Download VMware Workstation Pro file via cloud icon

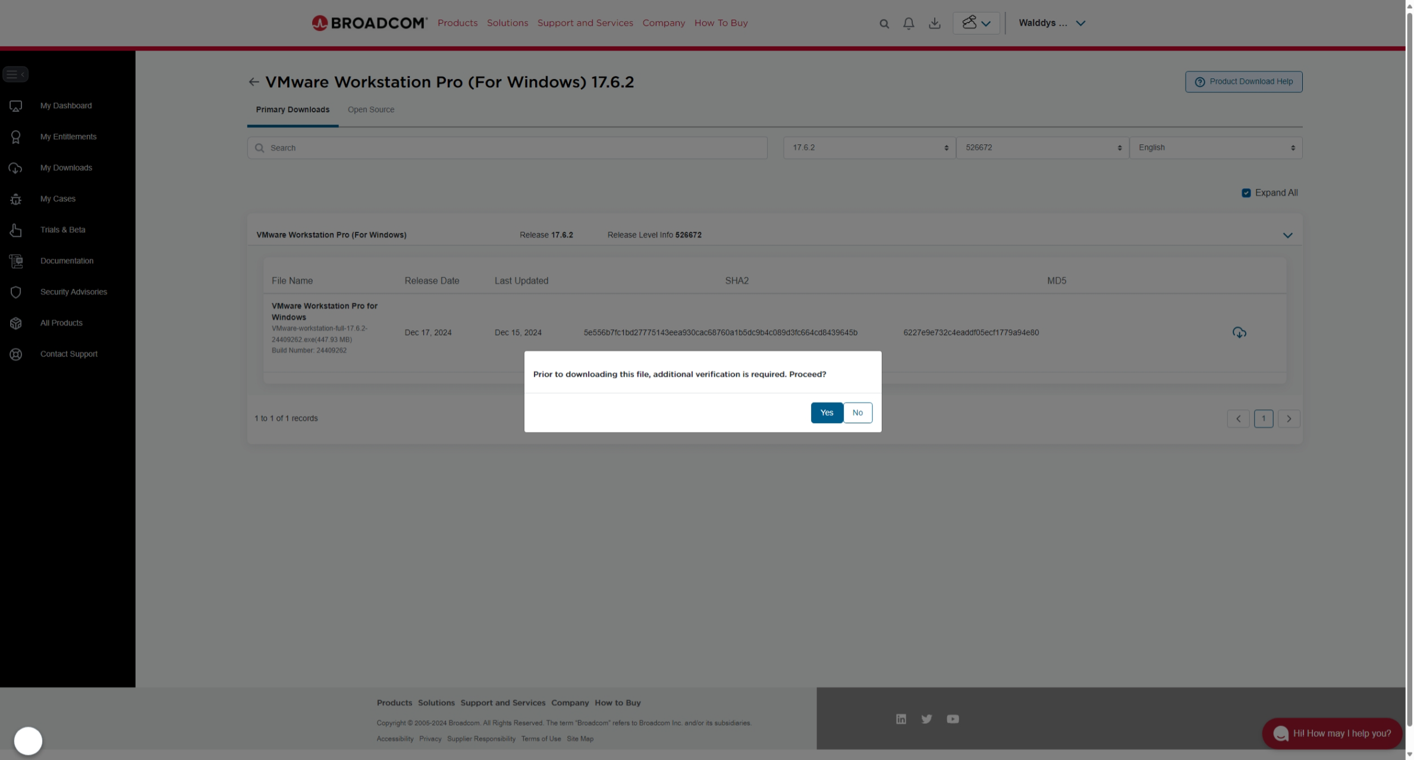pos(1239,333)
